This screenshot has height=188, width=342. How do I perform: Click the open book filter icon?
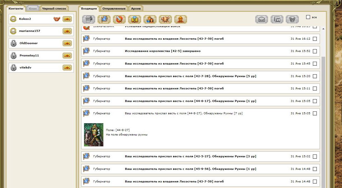pos(134,19)
